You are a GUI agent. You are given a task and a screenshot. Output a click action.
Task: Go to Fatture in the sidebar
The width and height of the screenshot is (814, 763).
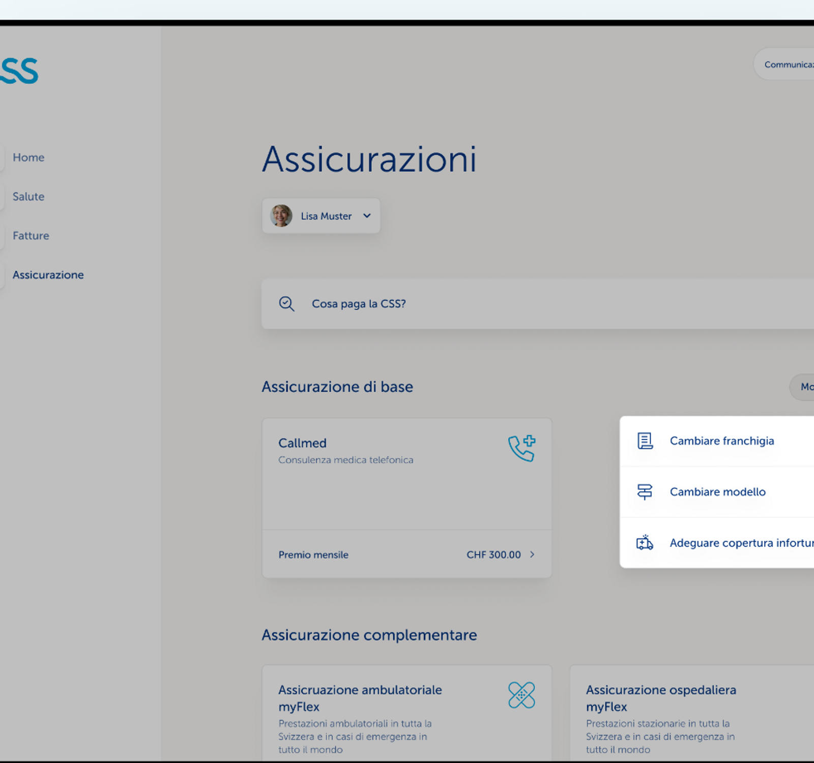(31, 236)
